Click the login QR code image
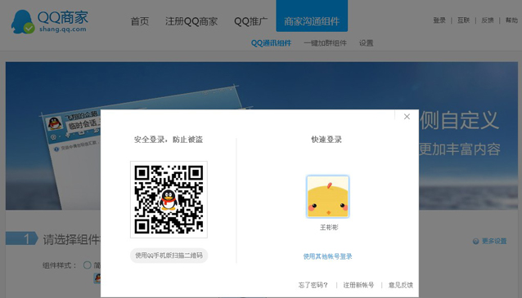This screenshot has width=522, height=298. [169, 199]
